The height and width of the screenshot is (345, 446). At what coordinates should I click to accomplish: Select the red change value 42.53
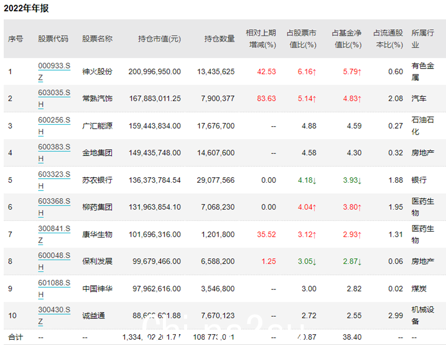coord(267,72)
